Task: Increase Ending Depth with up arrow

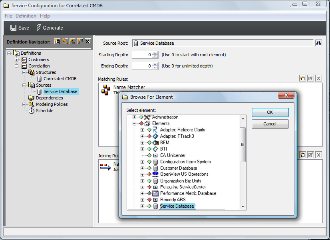Action: click(155, 64)
